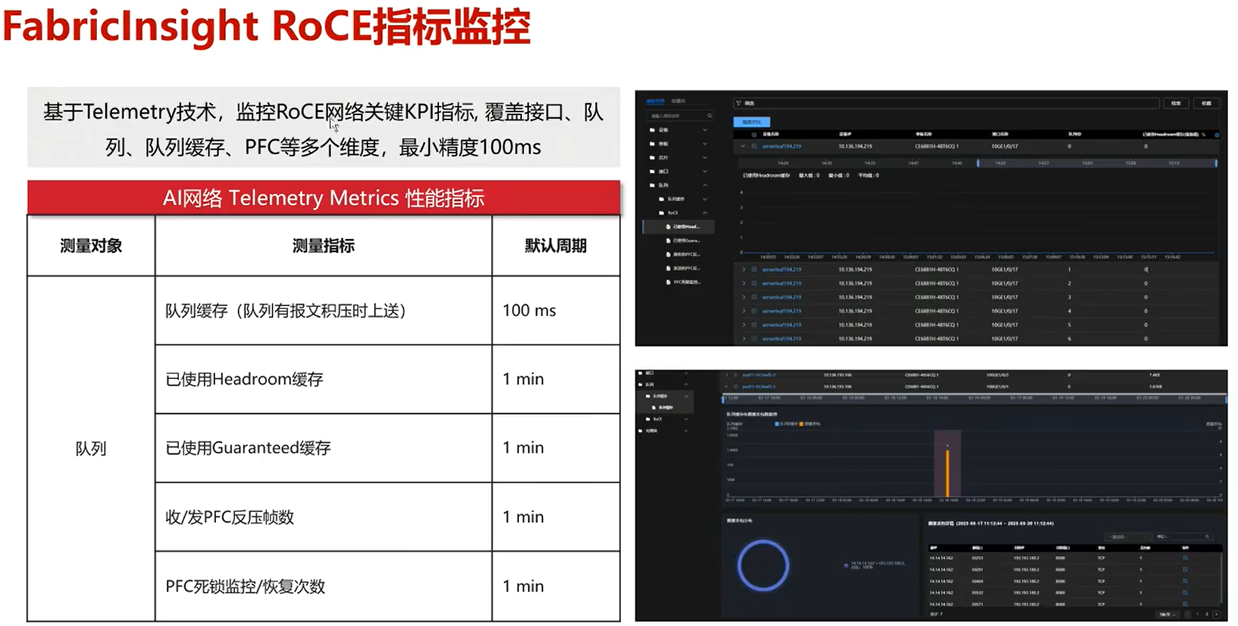Viewport: 1238px width, 626px height.
Task: Toggle the orange legend swatch in lower chart
Action: point(801,424)
